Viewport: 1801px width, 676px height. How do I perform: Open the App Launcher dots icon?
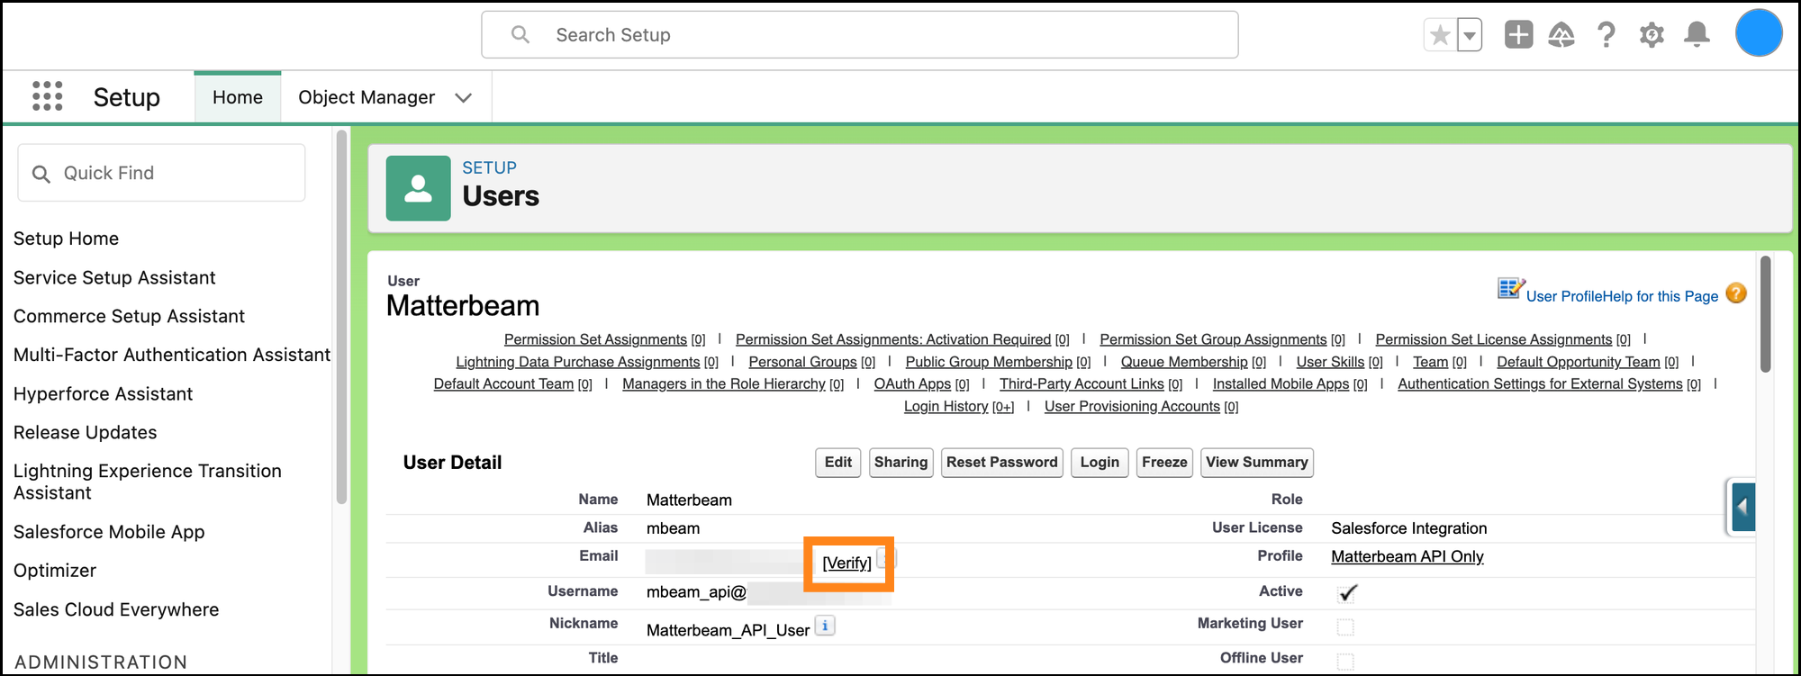(x=47, y=96)
